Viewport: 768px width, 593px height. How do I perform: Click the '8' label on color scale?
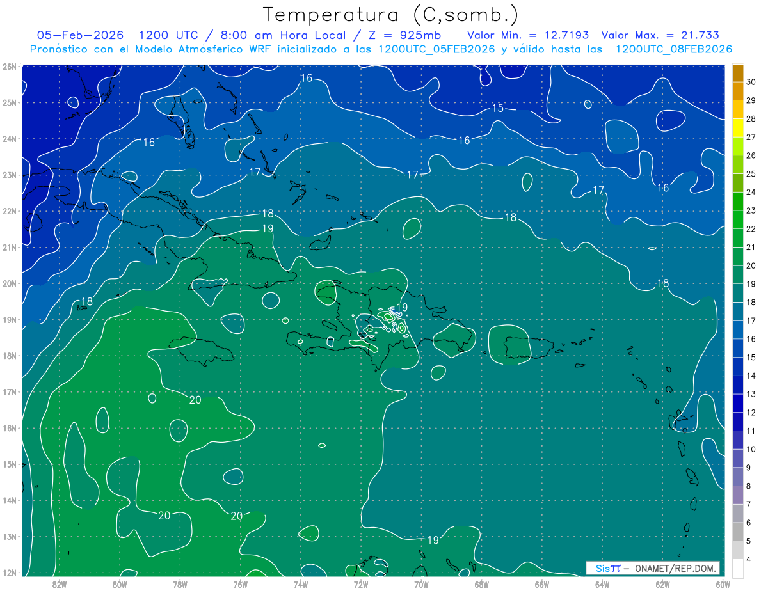pyautogui.click(x=749, y=486)
